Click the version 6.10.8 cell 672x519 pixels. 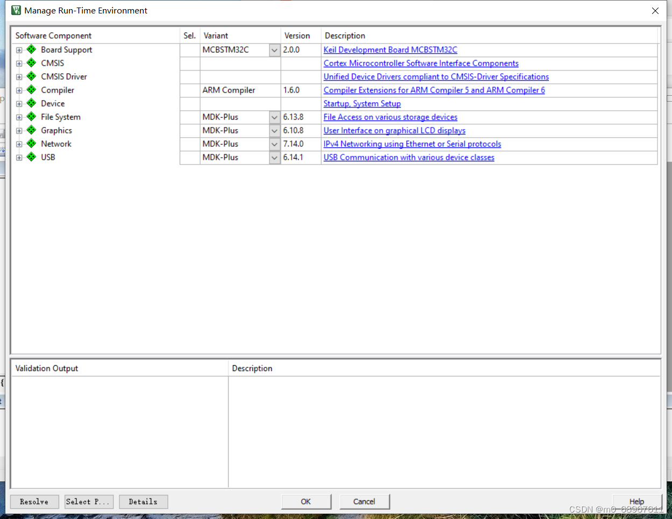301,131
